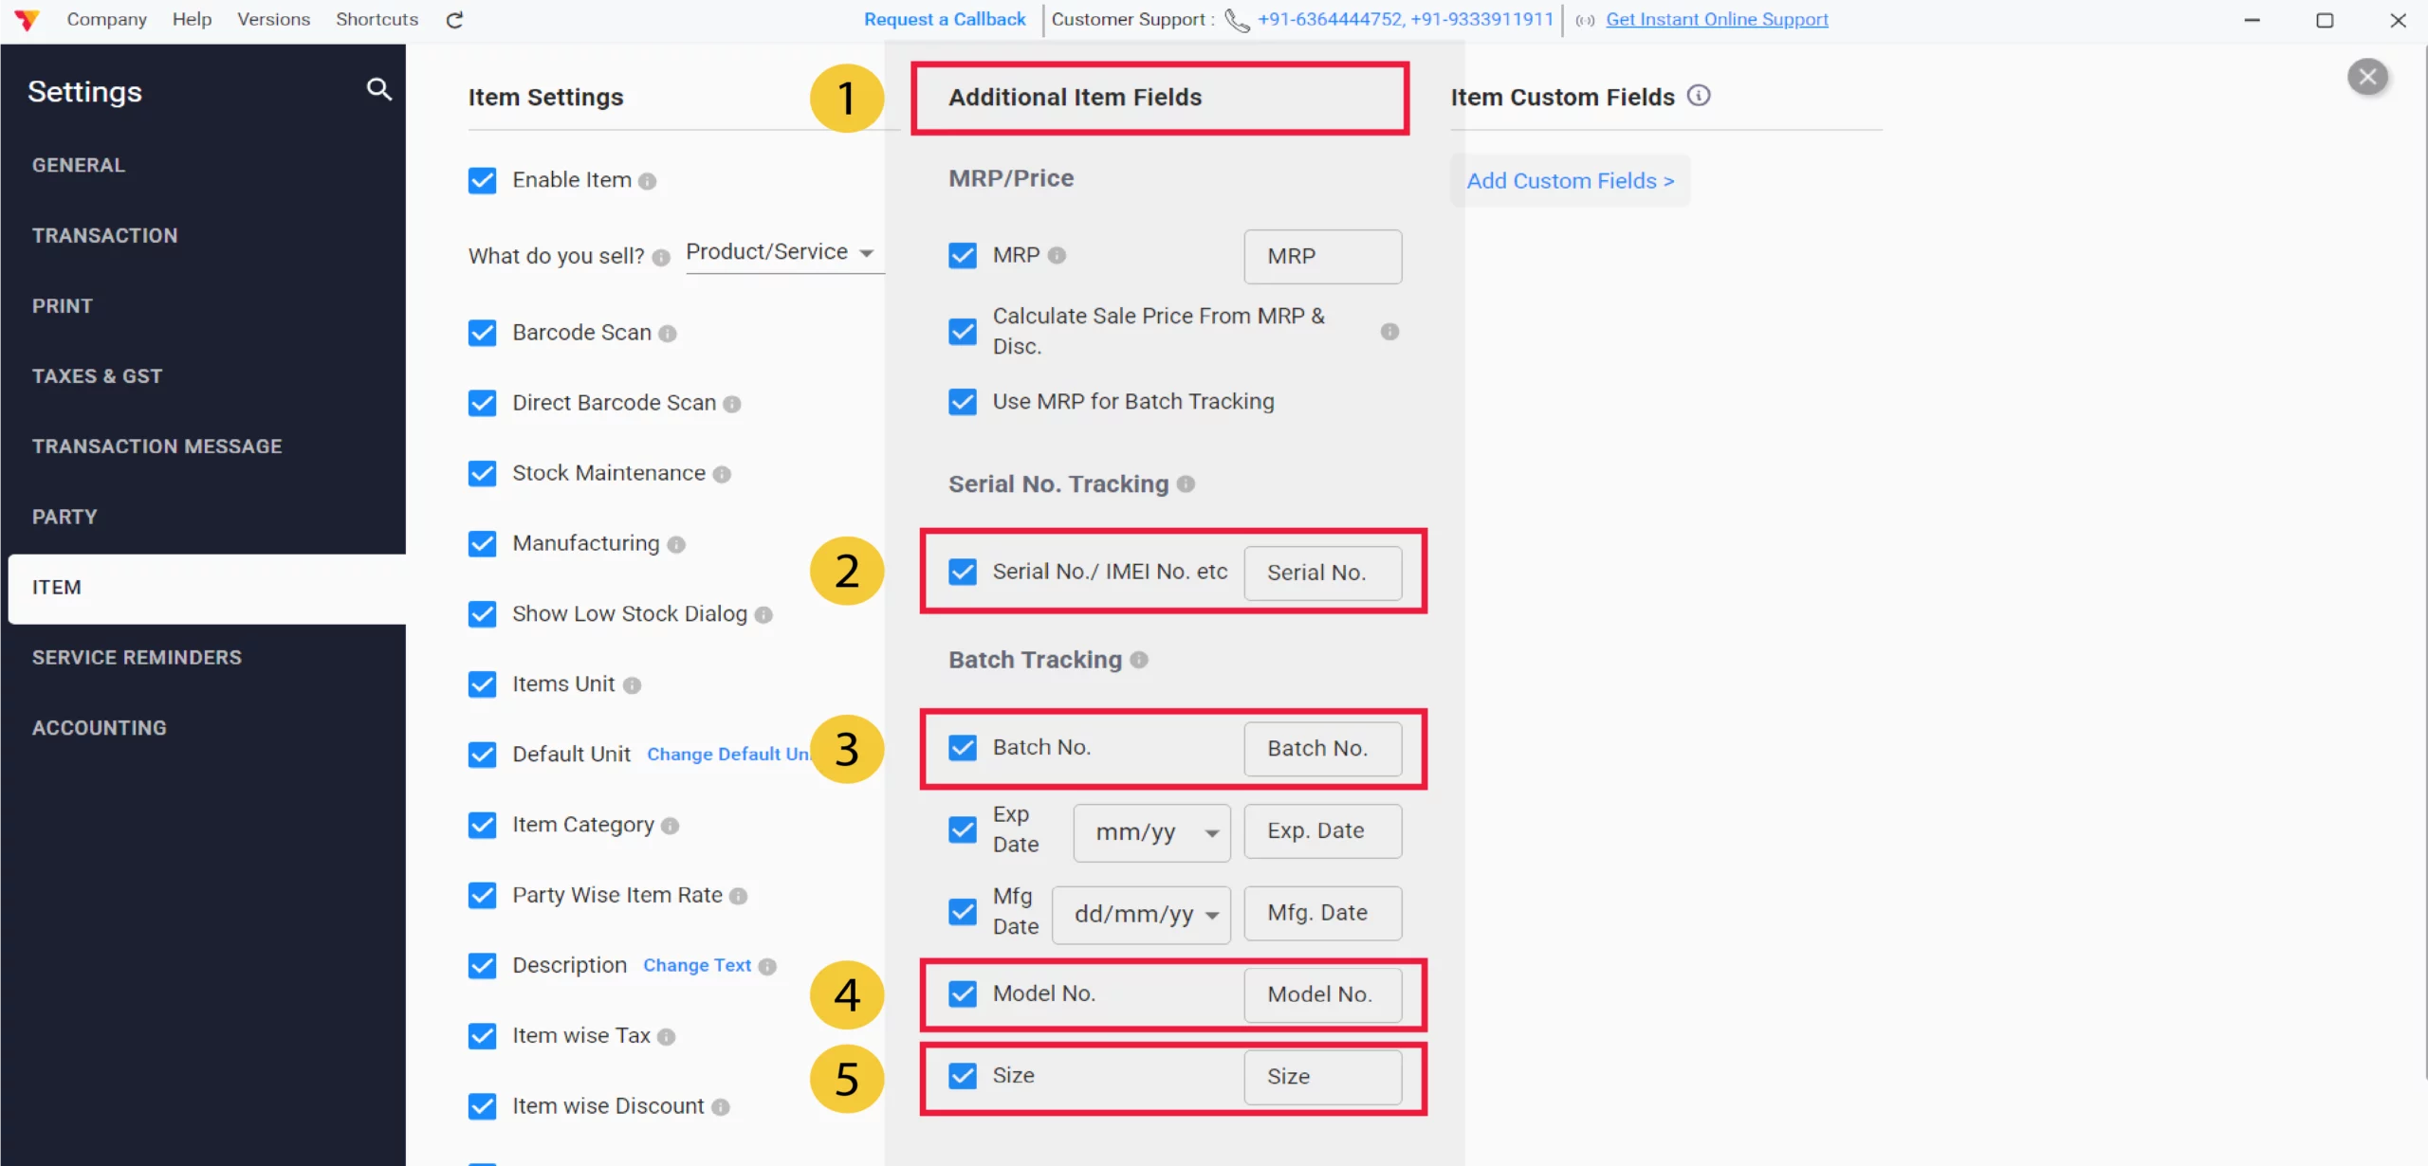Uncheck the Manufacturing checkbox
The height and width of the screenshot is (1166, 2428).
point(483,544)
